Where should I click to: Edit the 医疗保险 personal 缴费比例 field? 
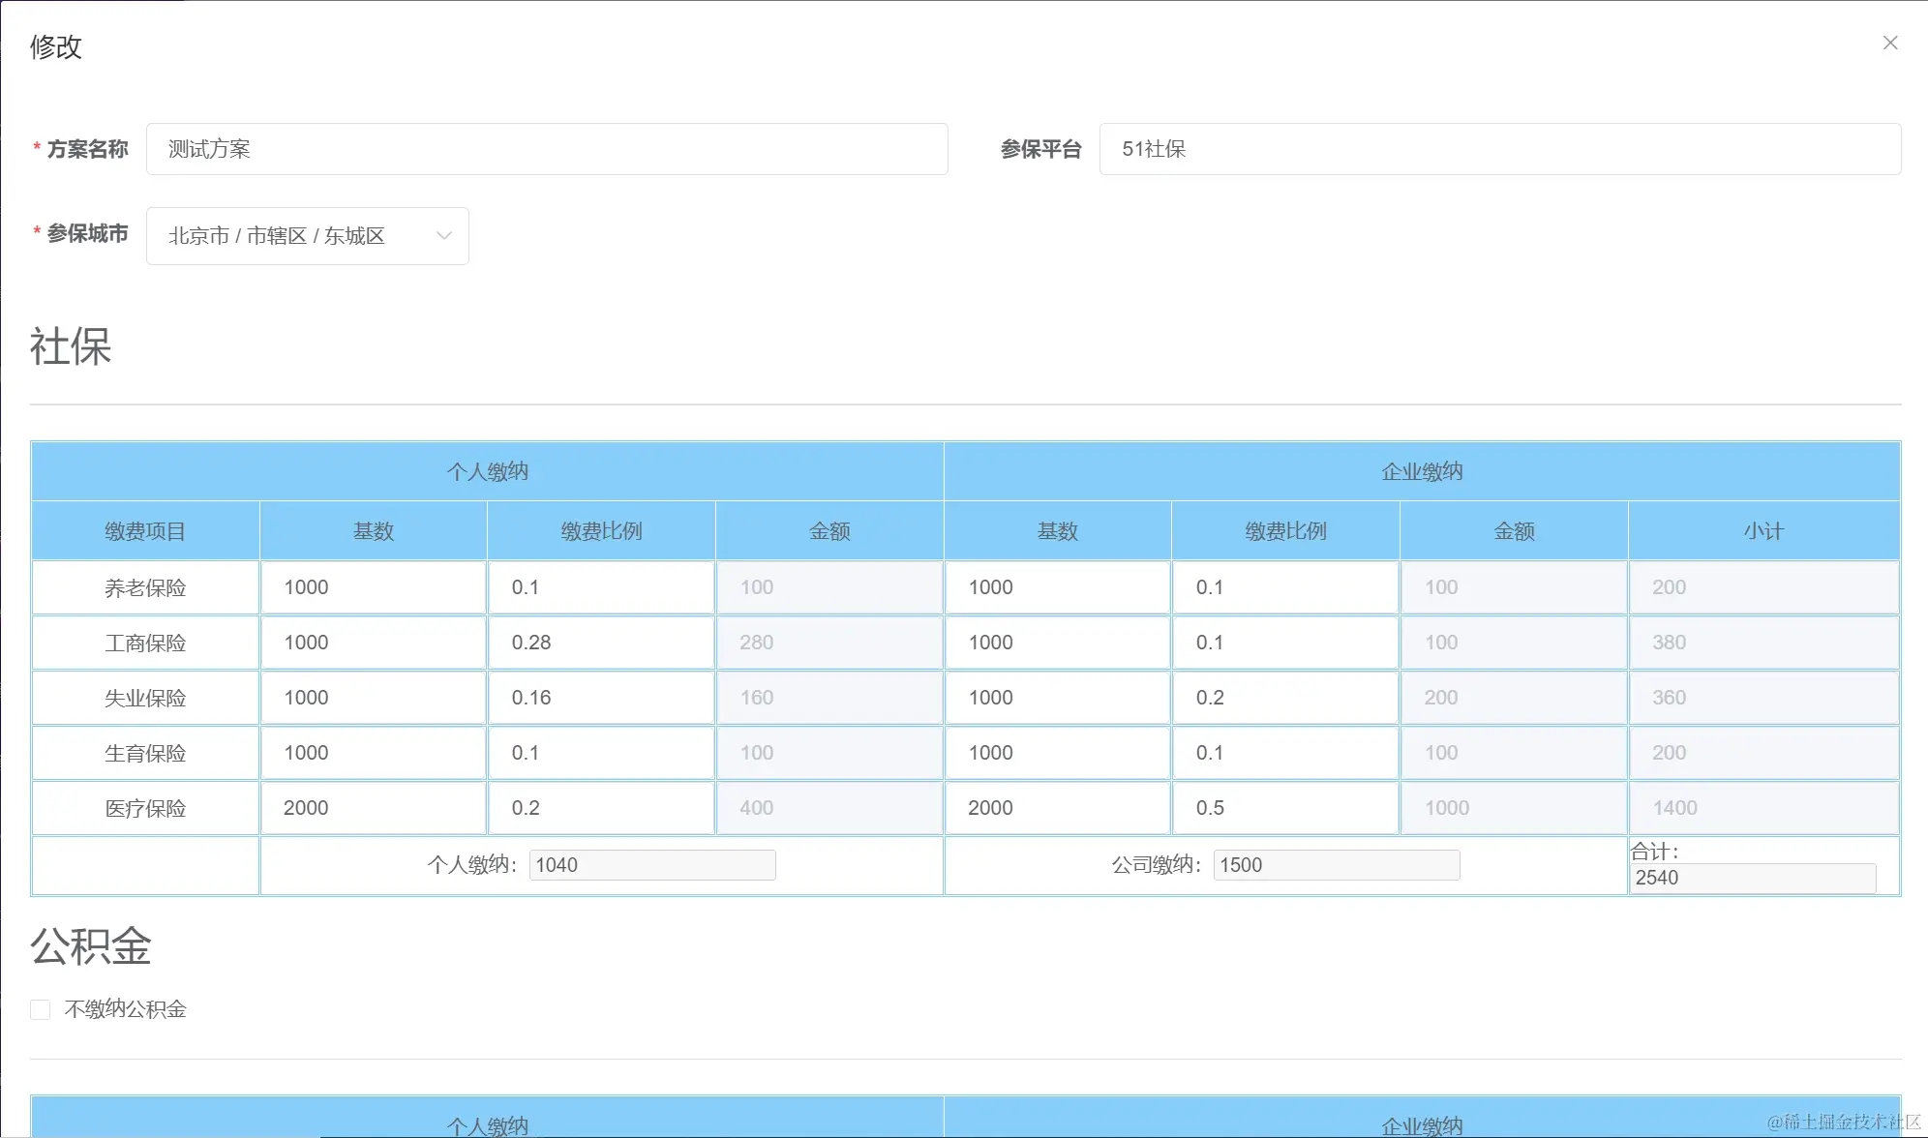click(x=601, y=807)
